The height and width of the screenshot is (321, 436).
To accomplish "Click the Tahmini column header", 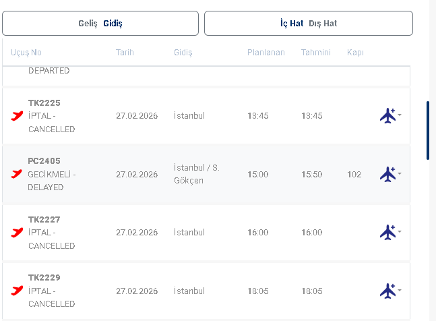I will 315,53.
